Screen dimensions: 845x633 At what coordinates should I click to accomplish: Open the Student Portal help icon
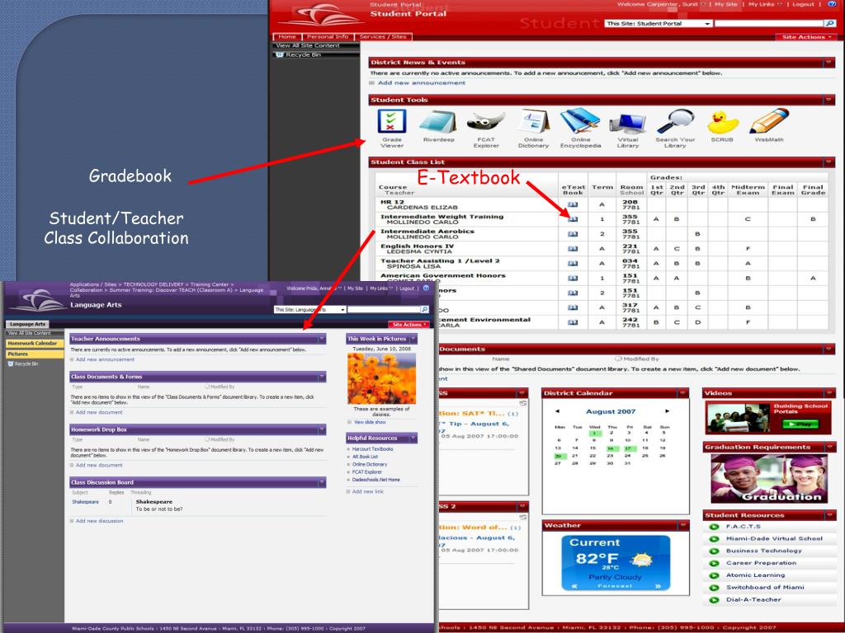point(832,4)
